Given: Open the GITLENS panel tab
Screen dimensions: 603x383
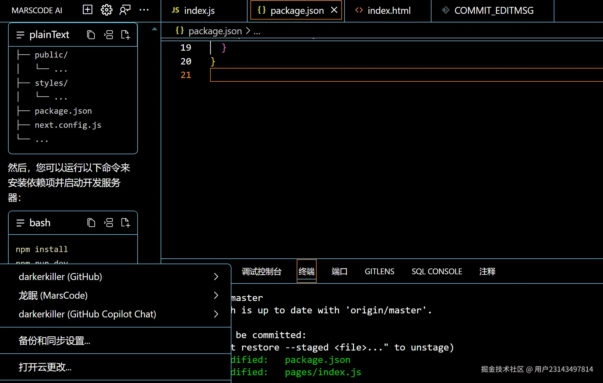Looking at the screenshot, I should click(x=379, y=271).
